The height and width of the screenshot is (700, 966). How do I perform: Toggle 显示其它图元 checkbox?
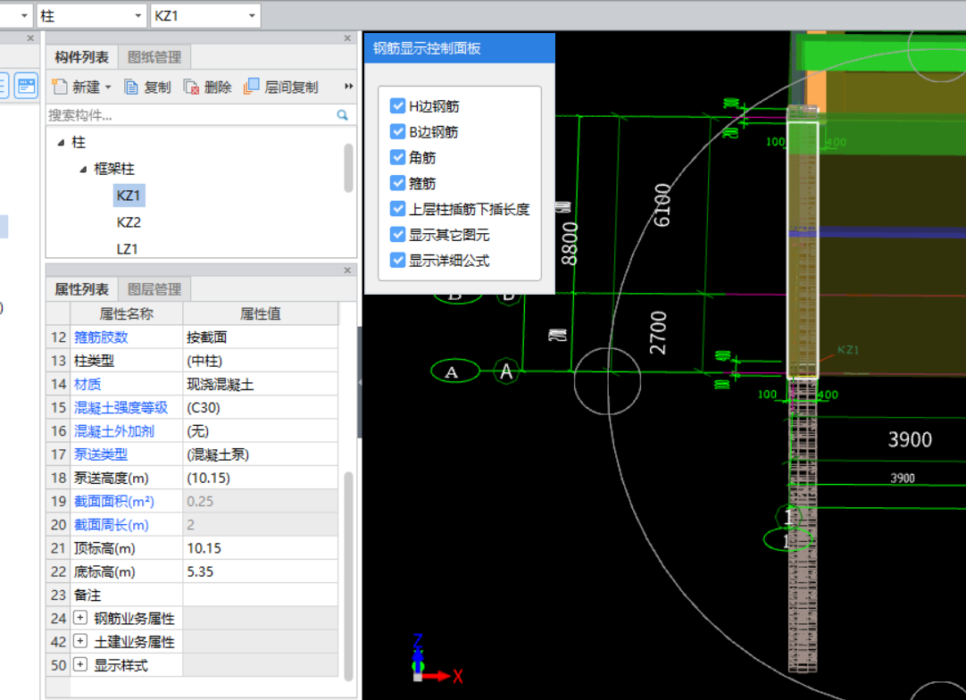(x=397, y=234)
